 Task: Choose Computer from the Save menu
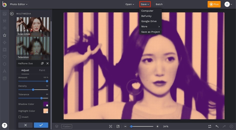point(147,11)
